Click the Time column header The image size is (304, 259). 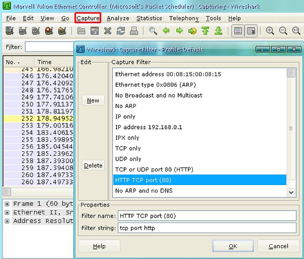coord(54,62)
